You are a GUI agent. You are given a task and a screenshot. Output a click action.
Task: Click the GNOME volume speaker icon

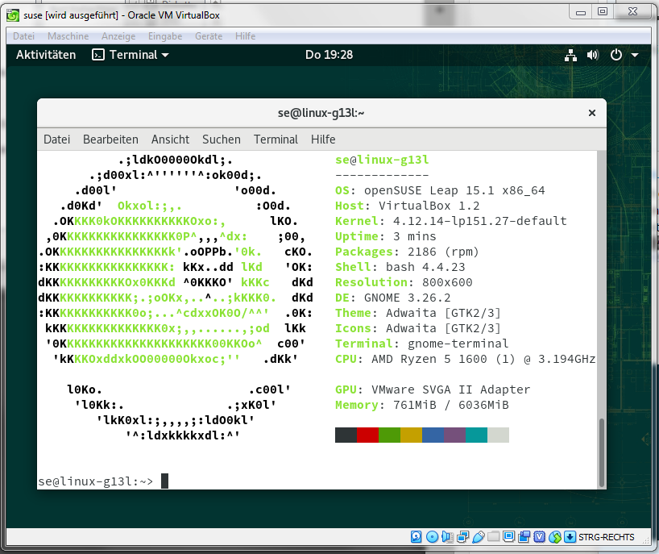[593, 55]
